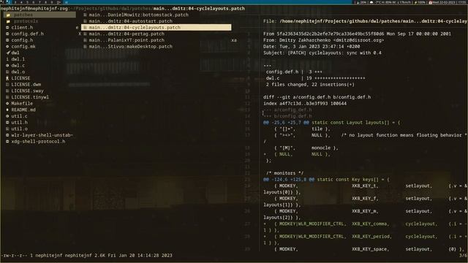Click the LICENSE.dwm file icon
Image resolution: width=468 pixels, height=263 pixels.
tap(7, 85)
